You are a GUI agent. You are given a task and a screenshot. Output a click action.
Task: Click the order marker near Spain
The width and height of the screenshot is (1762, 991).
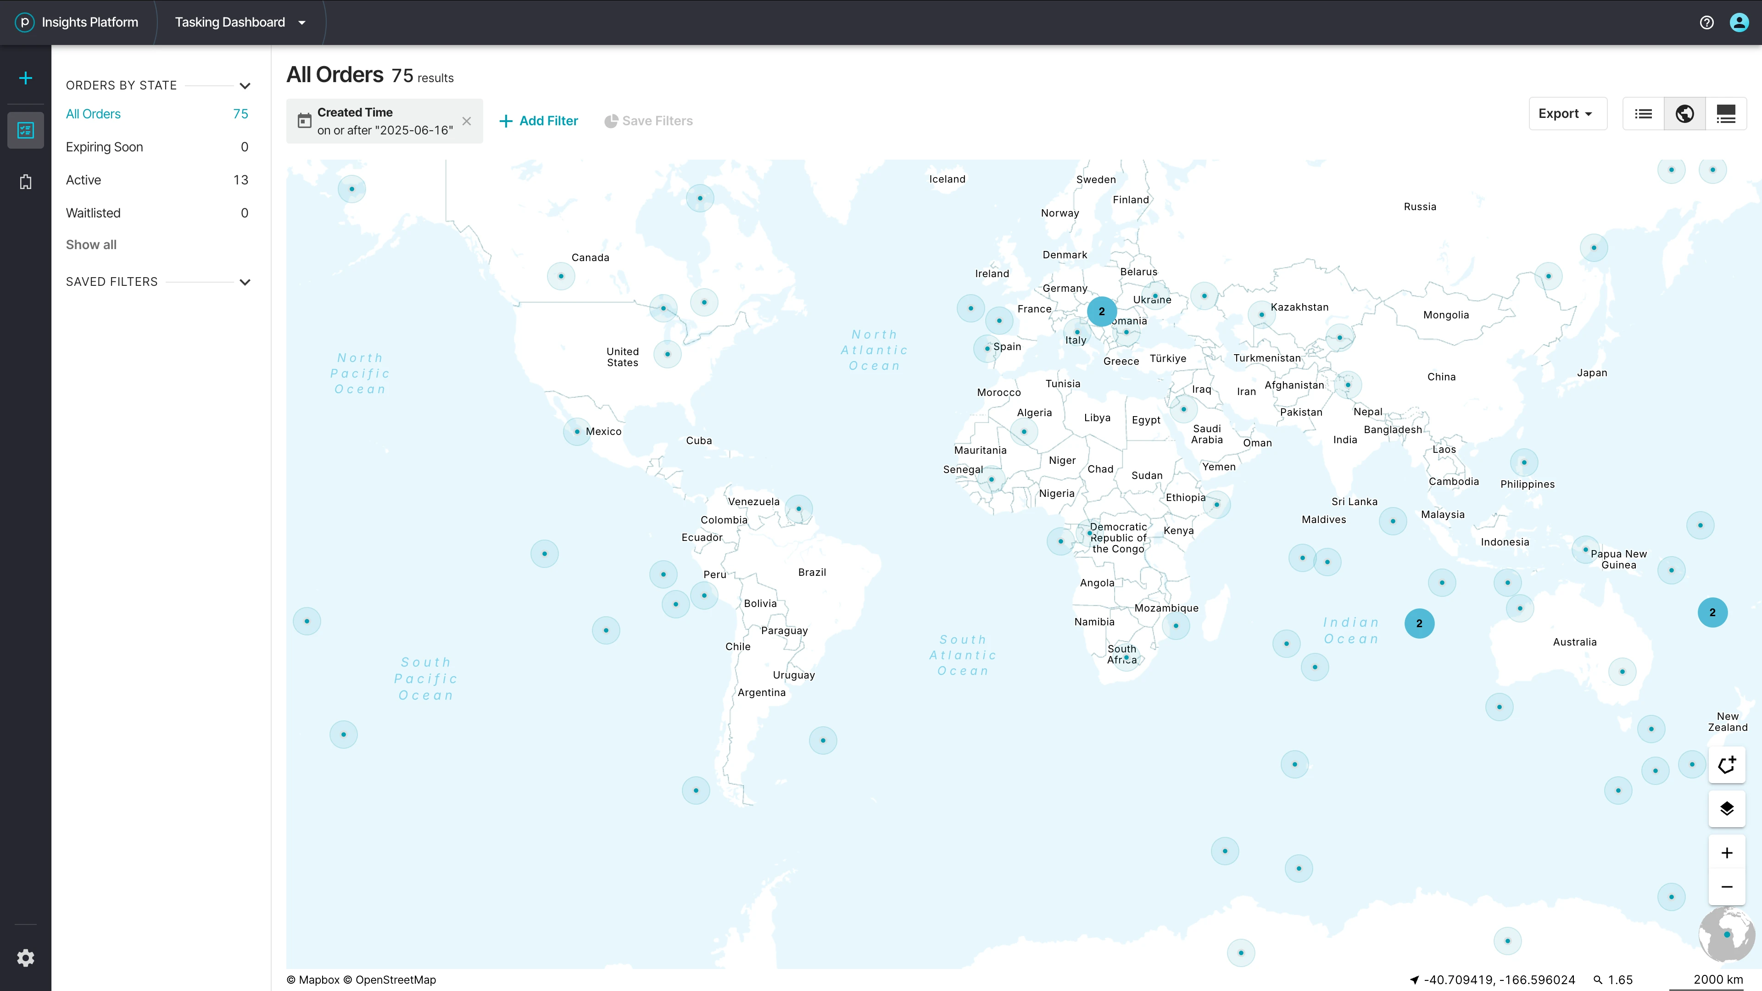tap(987, 349)
